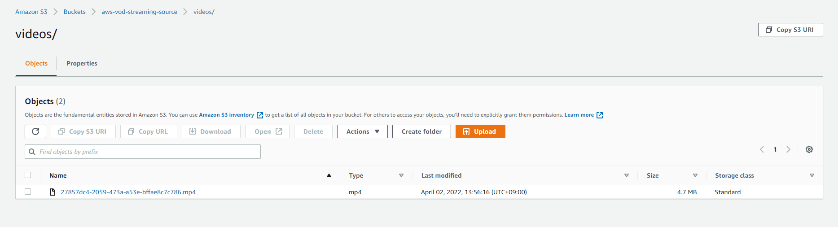Image resolution: width=838 pixels, height=227 pixels.
Task: Refresh the objects list with the reload icon
Action: [35, 131]
